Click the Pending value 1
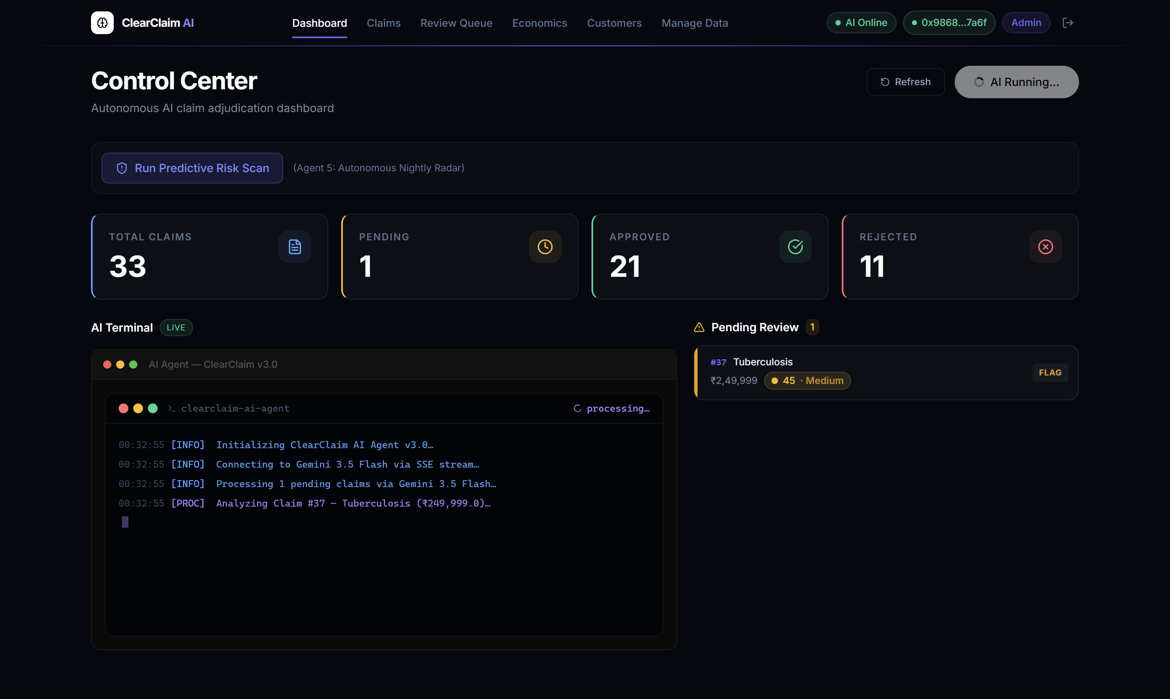1170x699 pixels. (366, 266)
